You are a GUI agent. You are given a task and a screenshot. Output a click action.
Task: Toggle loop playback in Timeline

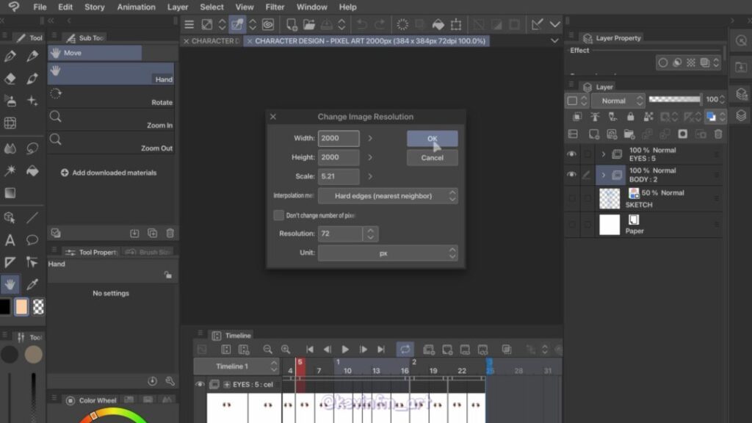pos(405,350)
